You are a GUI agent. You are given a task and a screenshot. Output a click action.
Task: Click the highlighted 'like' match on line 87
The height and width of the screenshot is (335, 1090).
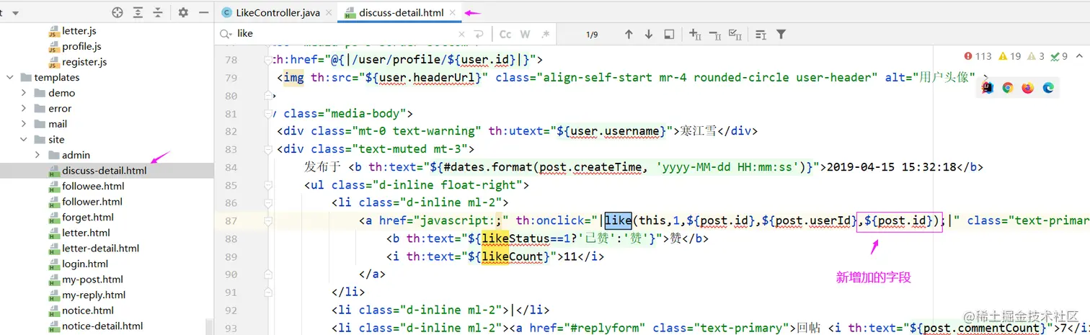tap(618, 220)
